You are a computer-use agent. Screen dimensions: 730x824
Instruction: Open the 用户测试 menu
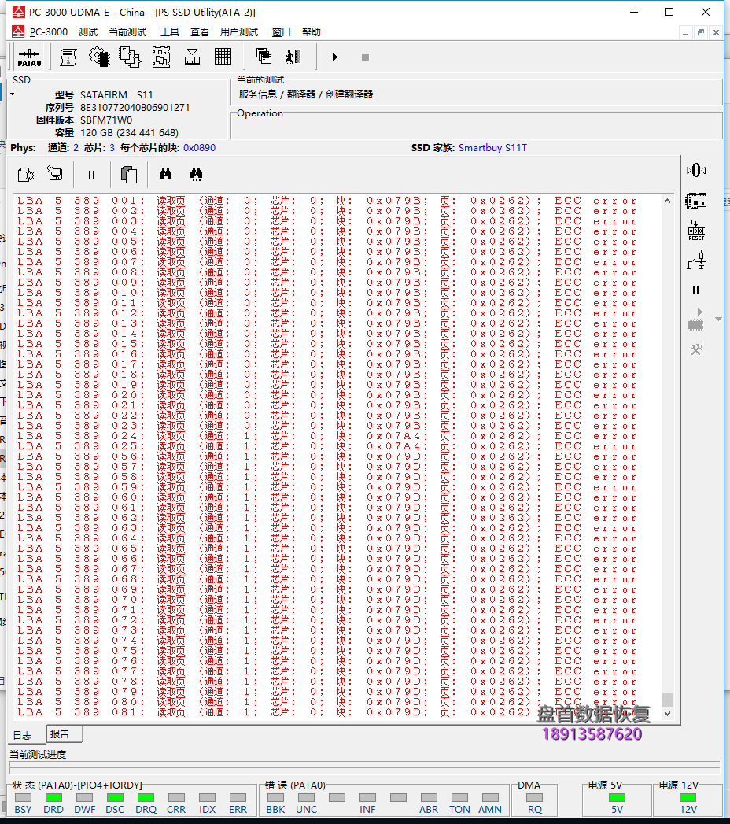(239, 32)
